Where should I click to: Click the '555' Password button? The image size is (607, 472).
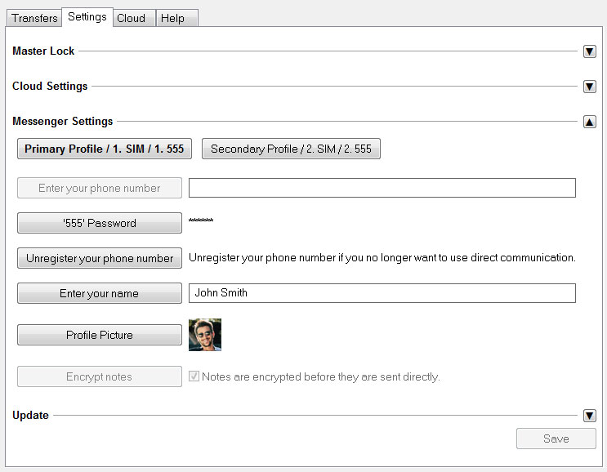(x=100, y=223)
